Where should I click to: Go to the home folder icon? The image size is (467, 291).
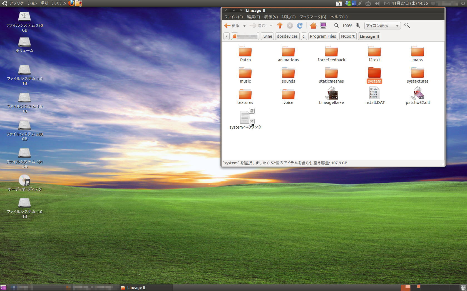[x=313, y=25]
